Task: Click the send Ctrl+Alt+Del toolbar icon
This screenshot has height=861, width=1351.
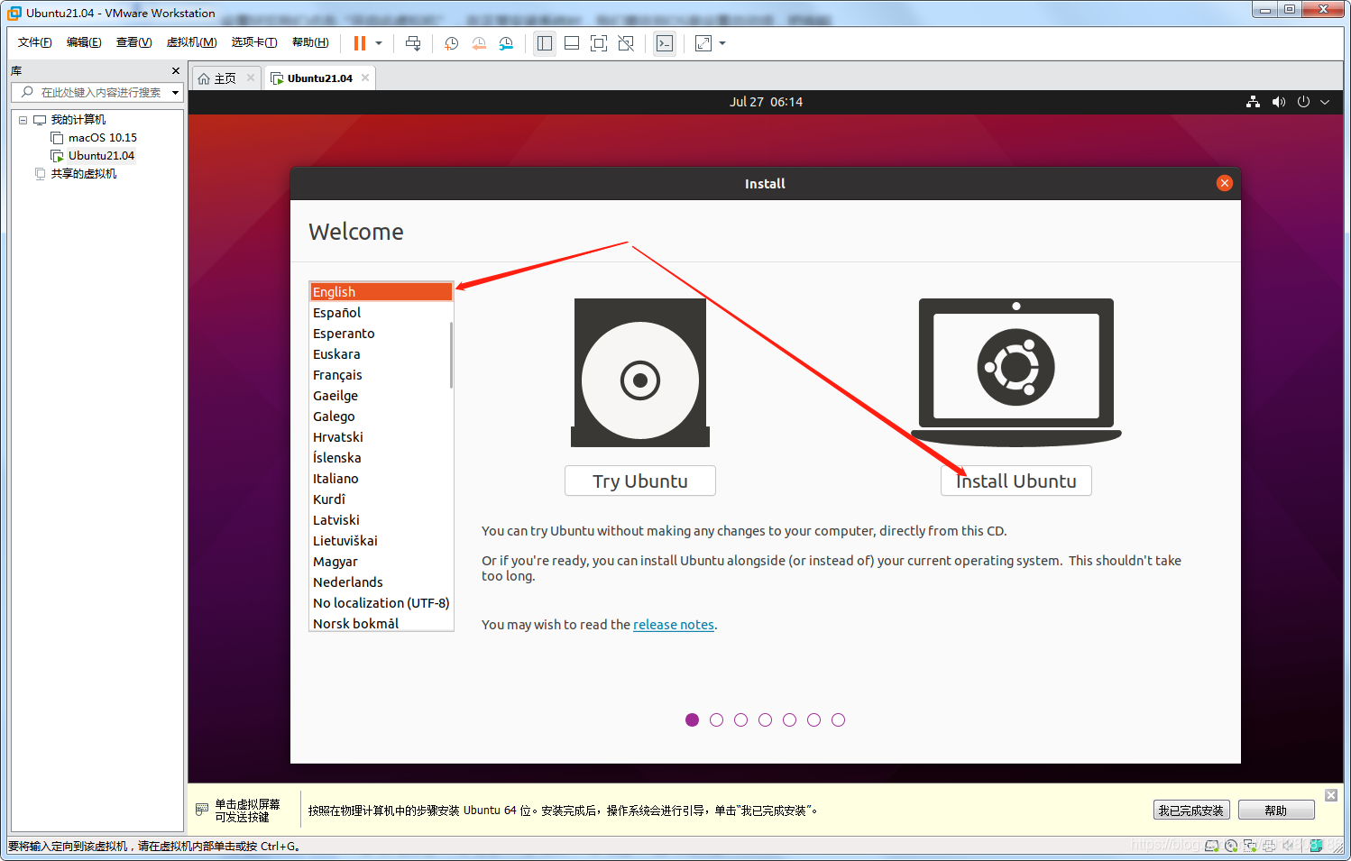Action: (413, 43)
